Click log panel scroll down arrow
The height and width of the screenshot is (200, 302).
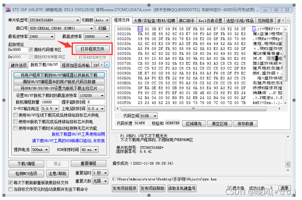[288, 170]
